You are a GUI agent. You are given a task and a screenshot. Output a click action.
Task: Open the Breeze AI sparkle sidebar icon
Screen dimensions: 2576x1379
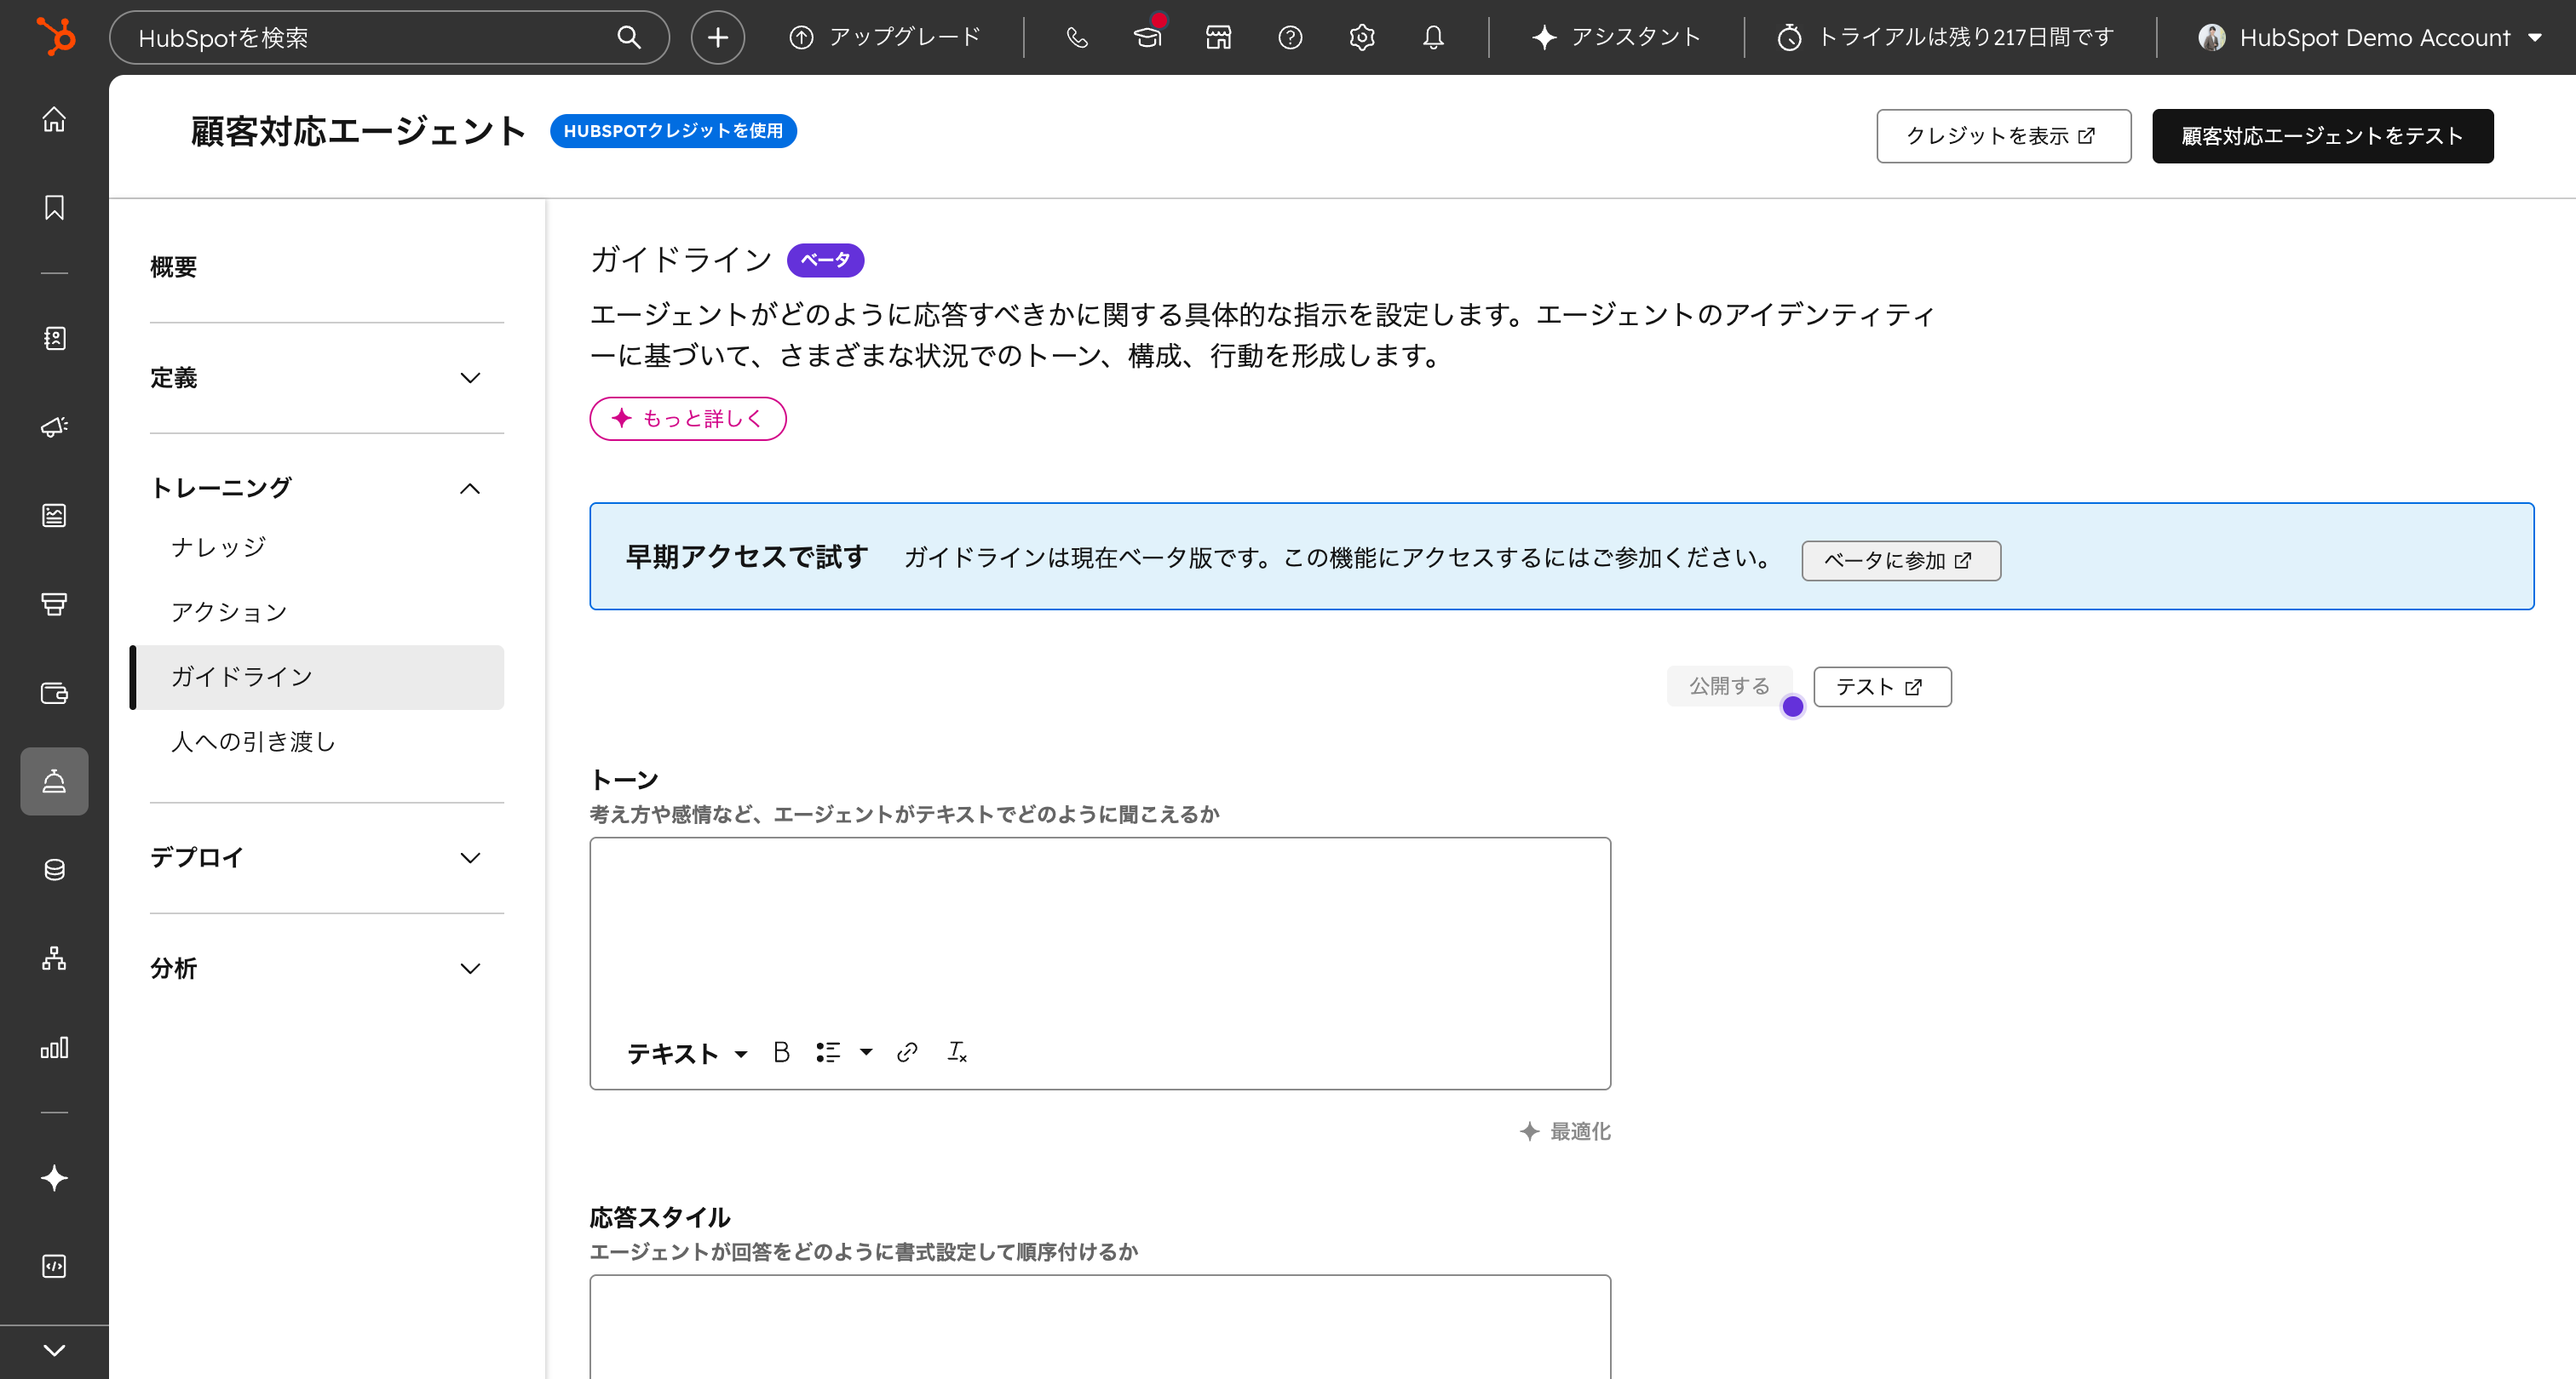coord(54,1177)
